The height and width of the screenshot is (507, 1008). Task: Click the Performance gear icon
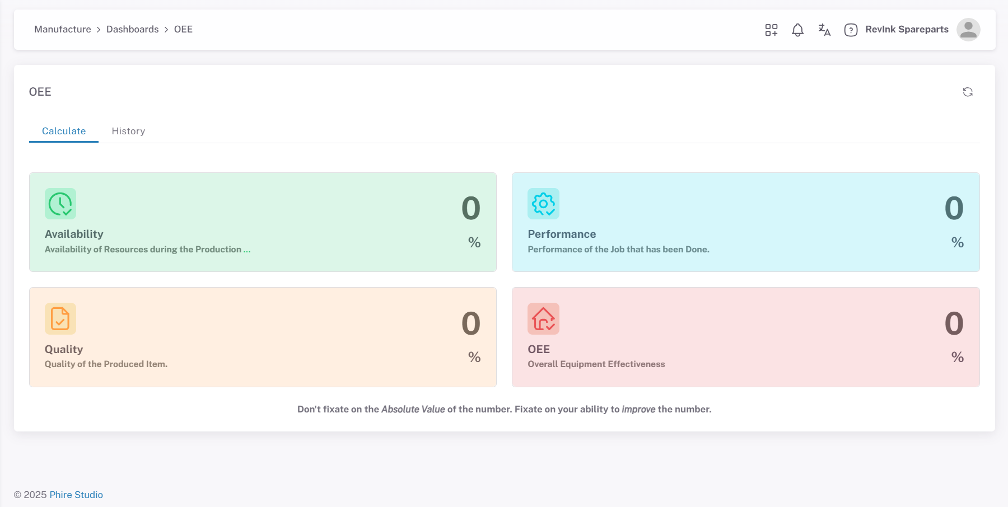(543, 204)
